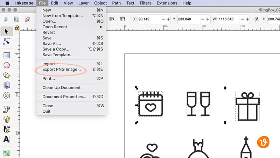Select the Spiral tool

click(x=7, y=95)
